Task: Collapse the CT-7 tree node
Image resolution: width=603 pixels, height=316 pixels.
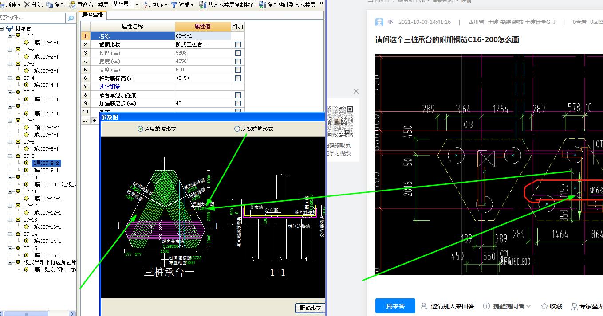Action: 10,121
